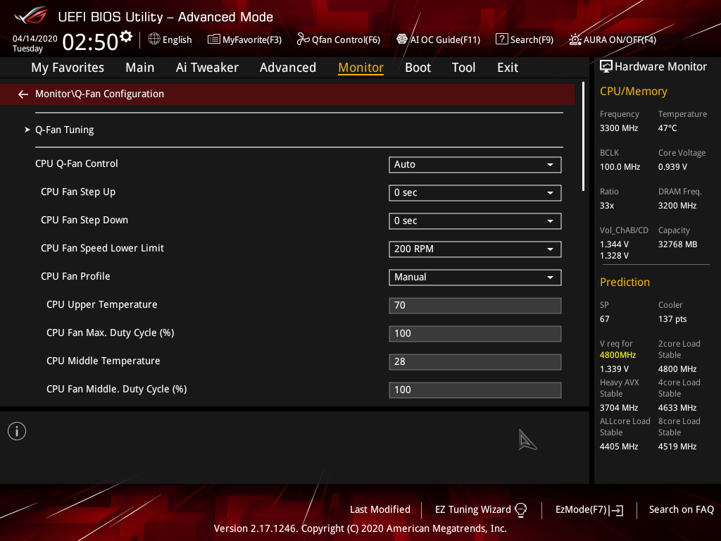Click the 04/14/2020 date text
Image resolution: width=721 pixels, height=541 pixels.
[35, 39]
